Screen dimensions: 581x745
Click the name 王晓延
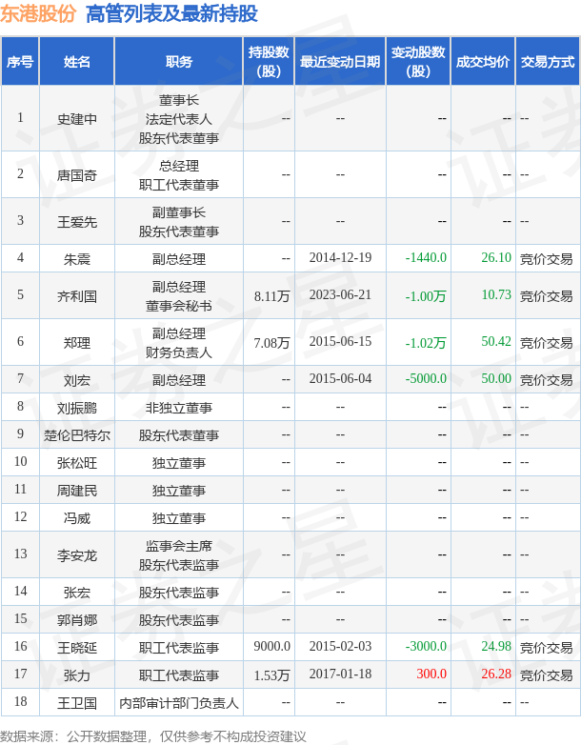(77, 648)
